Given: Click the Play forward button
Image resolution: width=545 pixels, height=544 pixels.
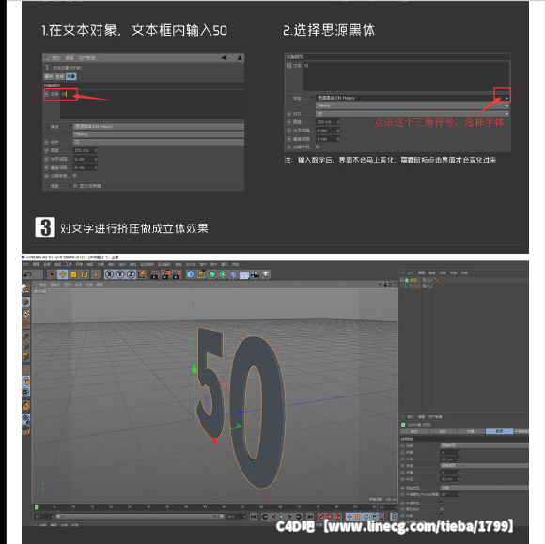Looking at the screenshot, I should (282, 517).
